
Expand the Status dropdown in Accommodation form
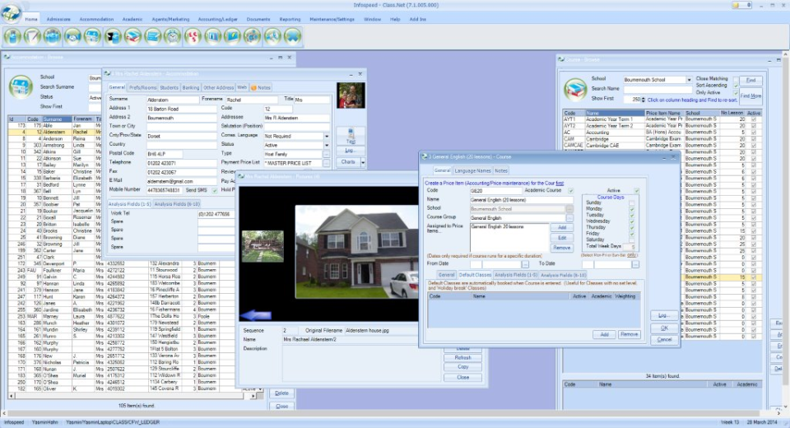click(327, 144)
